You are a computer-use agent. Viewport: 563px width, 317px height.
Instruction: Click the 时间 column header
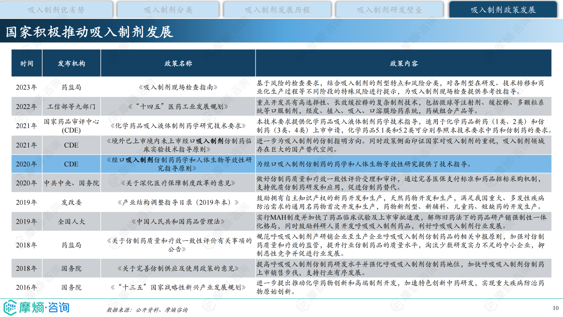pos(26,63)
